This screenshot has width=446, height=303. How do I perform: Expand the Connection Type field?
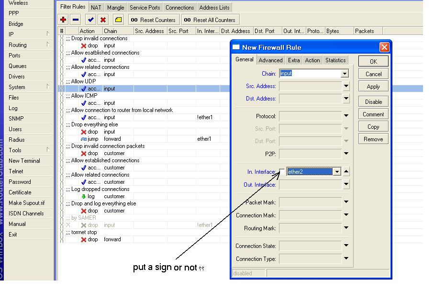pos(346,258)
